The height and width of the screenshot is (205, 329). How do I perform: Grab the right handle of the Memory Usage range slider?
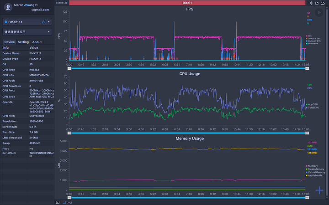click(x=307, y=198)
